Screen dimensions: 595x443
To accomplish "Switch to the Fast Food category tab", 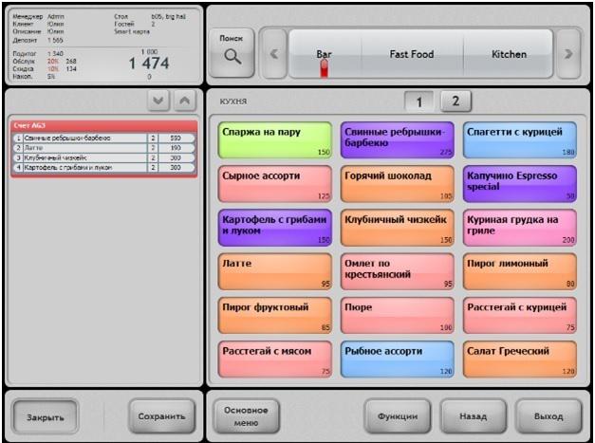I will coord(412,54).
